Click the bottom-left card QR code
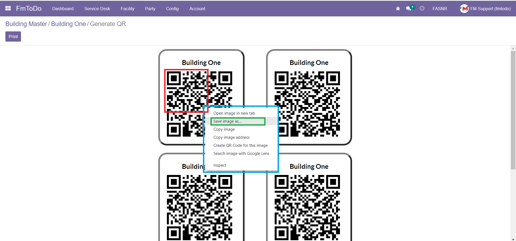 tap(199, 207)
